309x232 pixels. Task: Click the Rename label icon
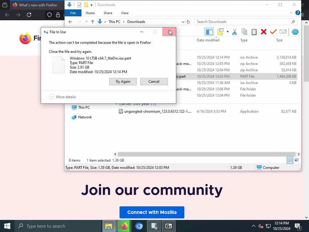pos(283,32)
